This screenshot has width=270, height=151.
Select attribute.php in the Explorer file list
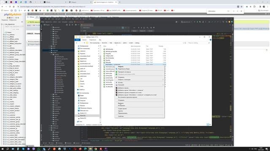click(109, 49)
